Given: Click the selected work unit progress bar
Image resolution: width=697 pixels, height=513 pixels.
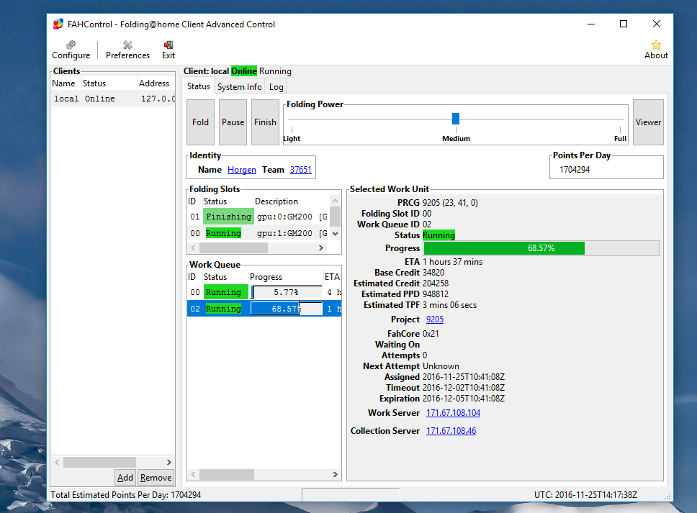Looking at the screenshot, I should tap(541, 248).
